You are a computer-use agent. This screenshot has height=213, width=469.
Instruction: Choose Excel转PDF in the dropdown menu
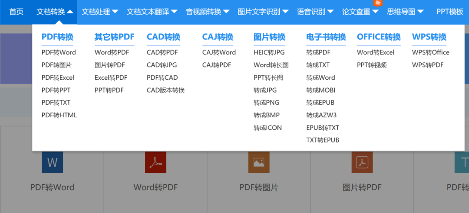[x=111, y=77]
